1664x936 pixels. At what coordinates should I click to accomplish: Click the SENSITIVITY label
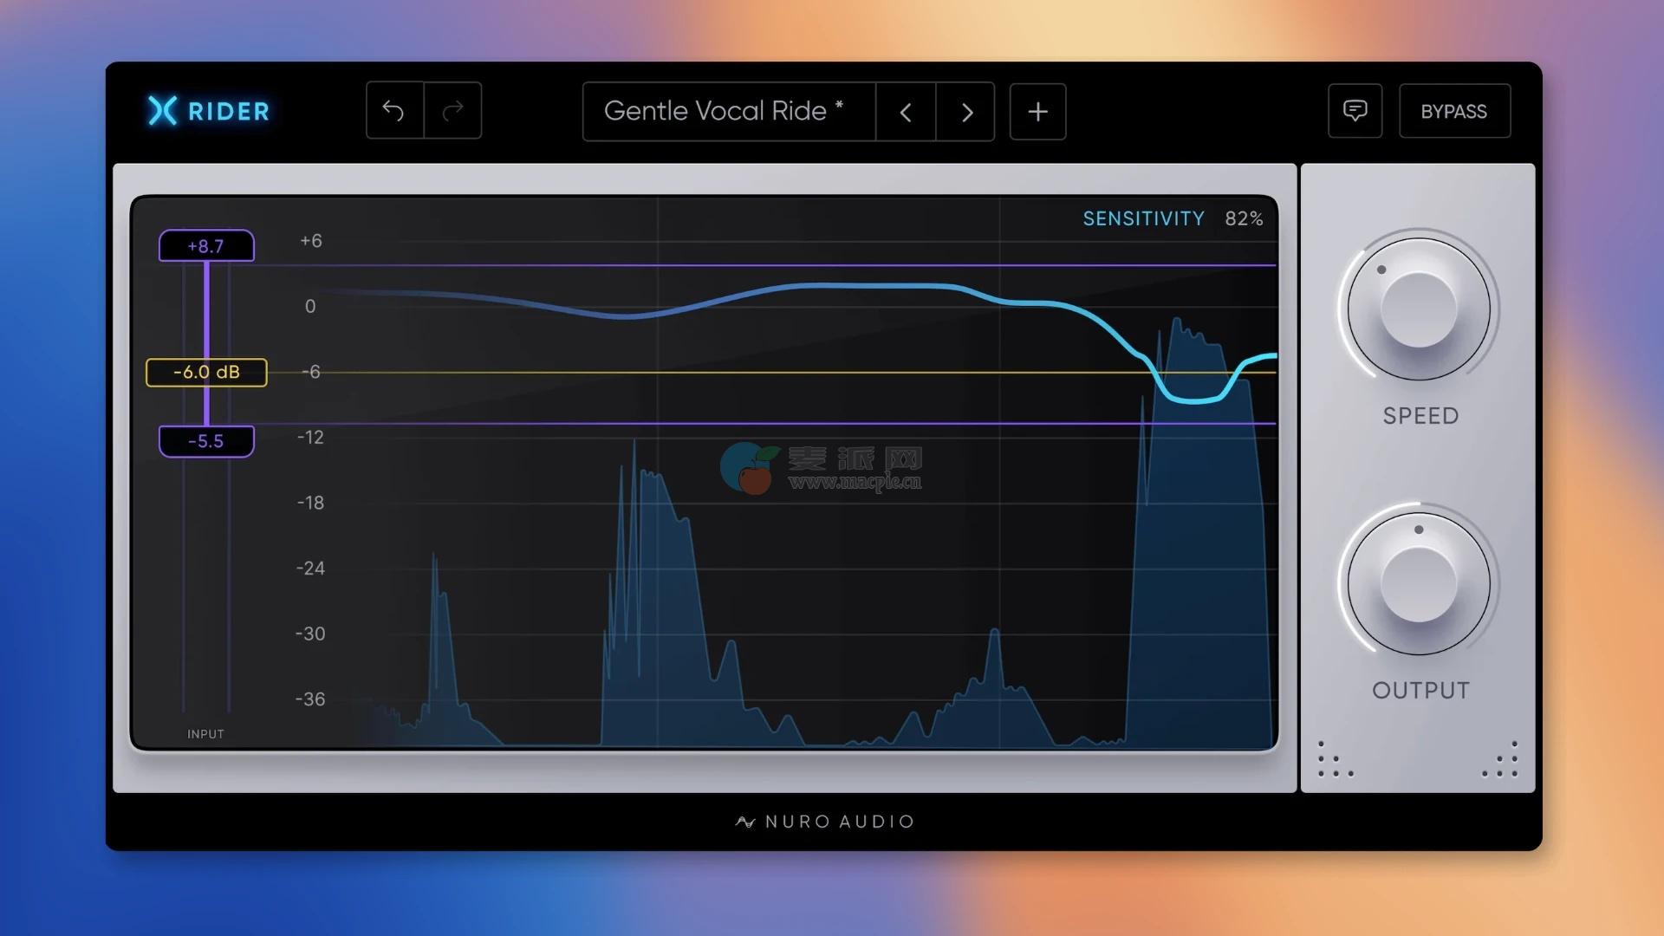(1143, 218)
